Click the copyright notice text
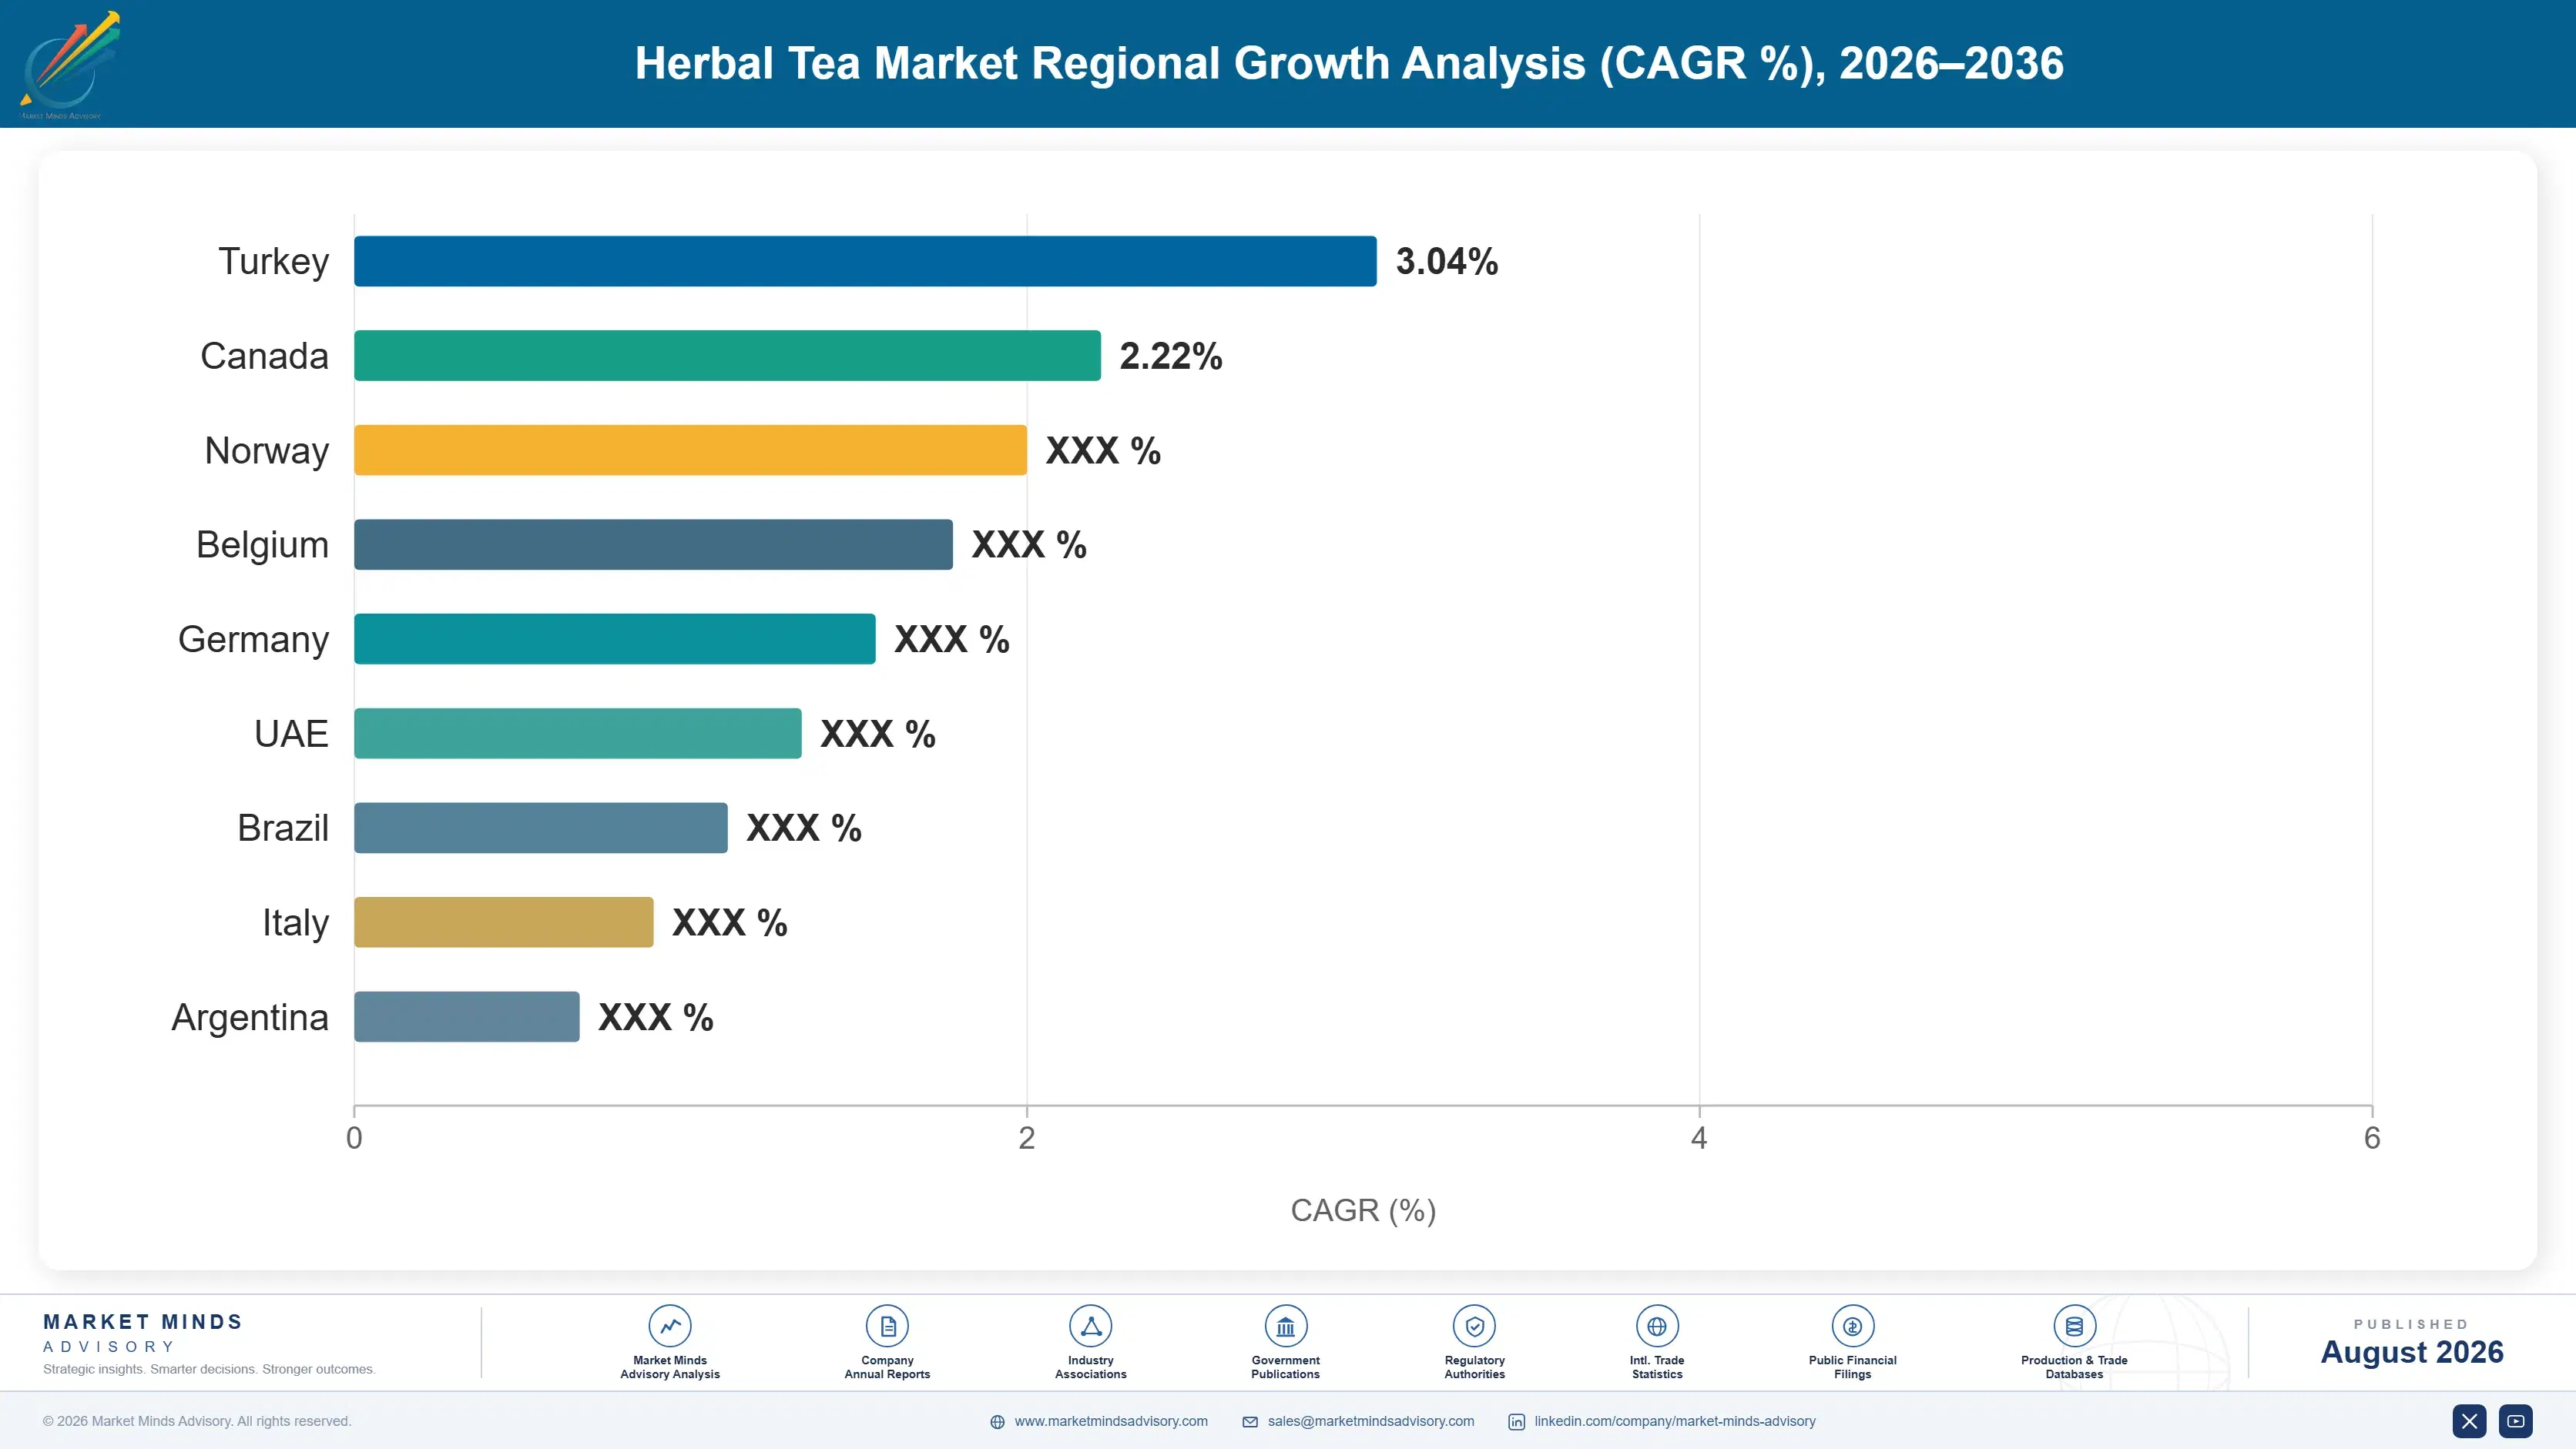This screenshot has width=2576, height=1449. click(197, 1421)
